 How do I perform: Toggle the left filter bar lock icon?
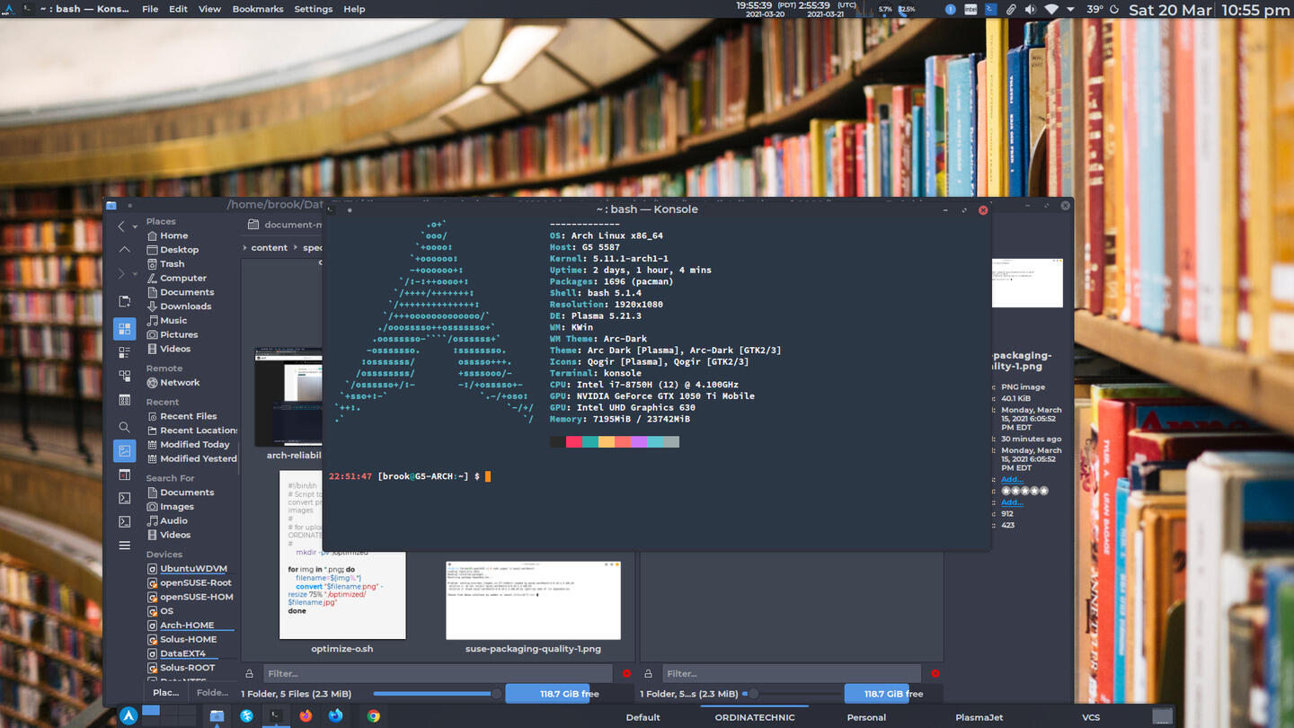[249, 673]
